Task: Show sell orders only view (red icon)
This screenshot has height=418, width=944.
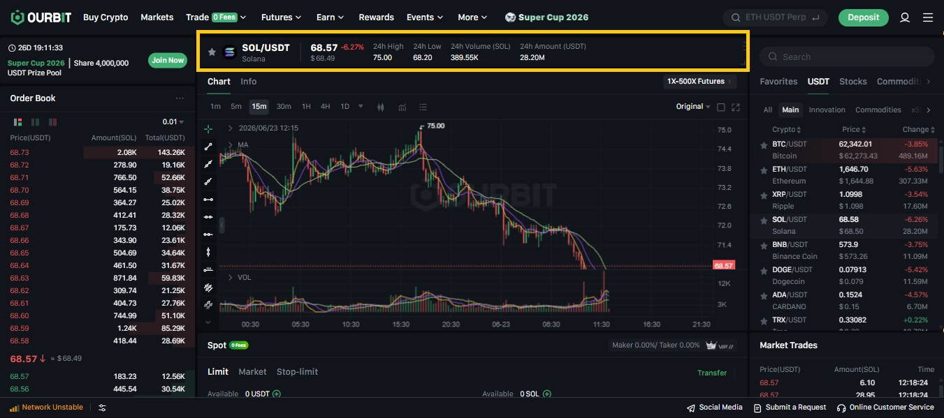Action: [54, 122]
